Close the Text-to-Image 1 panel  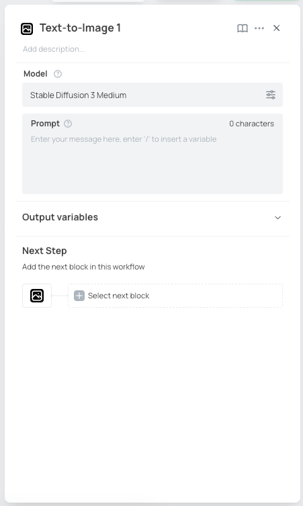click(x=277, y=28)
